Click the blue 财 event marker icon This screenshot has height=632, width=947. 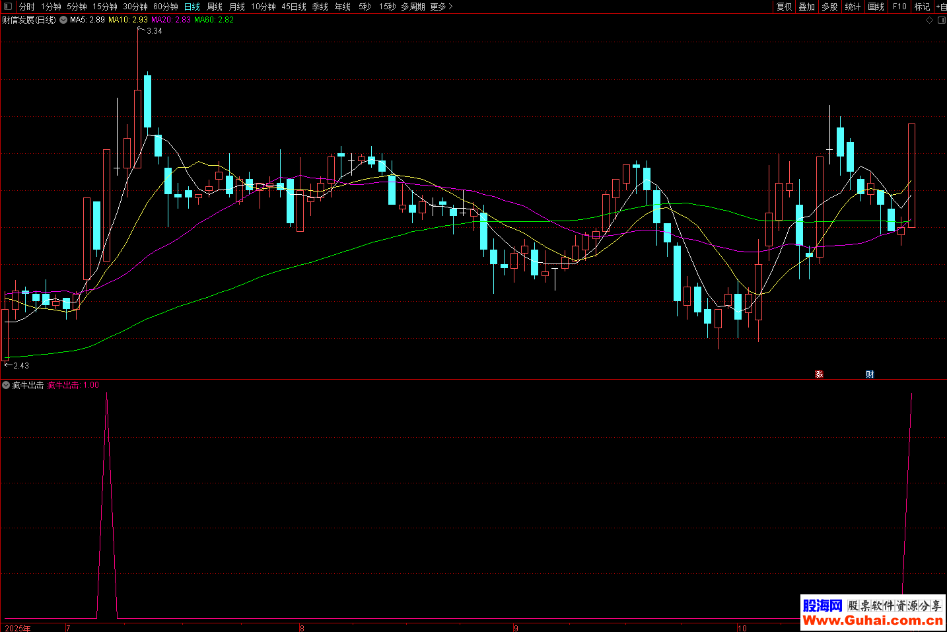[x=870, y=374]
